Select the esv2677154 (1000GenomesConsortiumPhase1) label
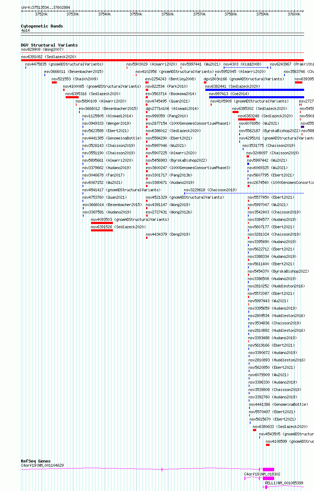 188,123
